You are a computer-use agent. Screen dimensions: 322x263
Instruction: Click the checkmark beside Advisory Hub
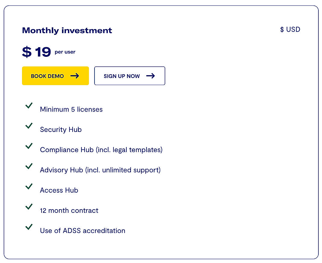coord(29,167)
